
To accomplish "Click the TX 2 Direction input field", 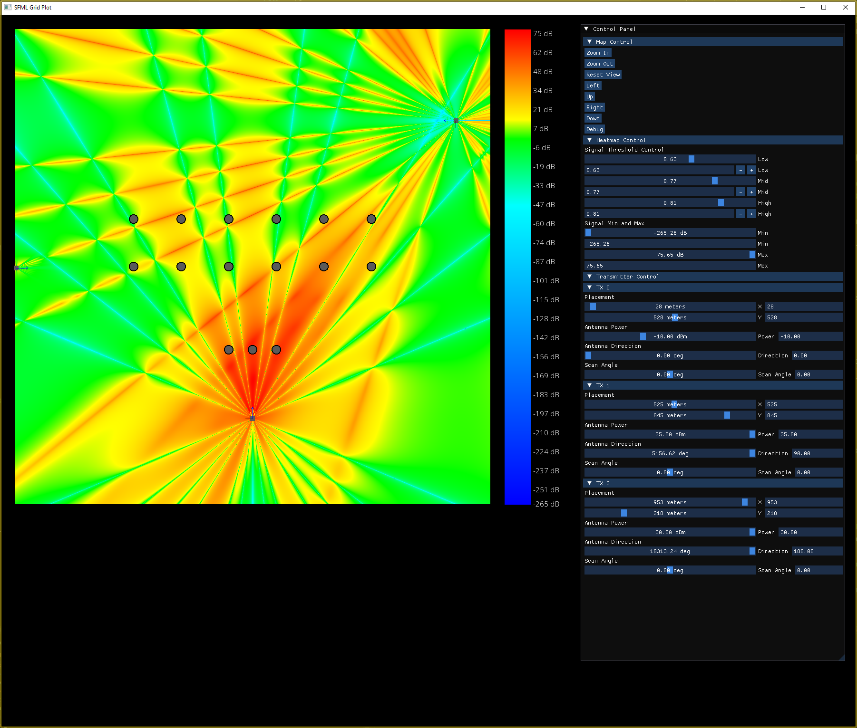I will click(817, 551).
